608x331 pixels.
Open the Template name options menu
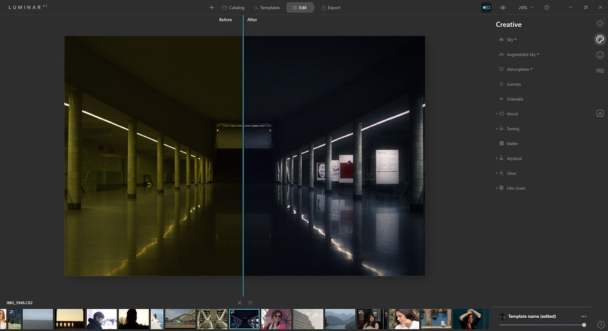(x=584, y=316)
